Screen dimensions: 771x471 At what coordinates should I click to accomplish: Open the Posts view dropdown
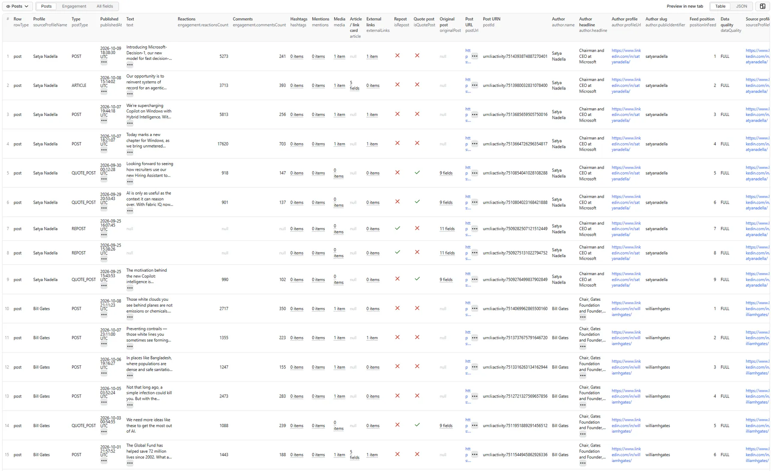17,6
